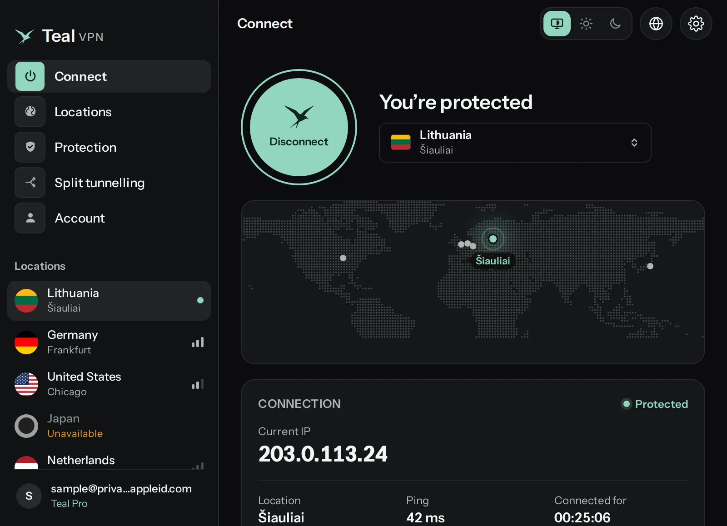The width and height of the screenshot is (727, 526).
Task: Choose Germany Frankfurt server
Action: point(109,342)
